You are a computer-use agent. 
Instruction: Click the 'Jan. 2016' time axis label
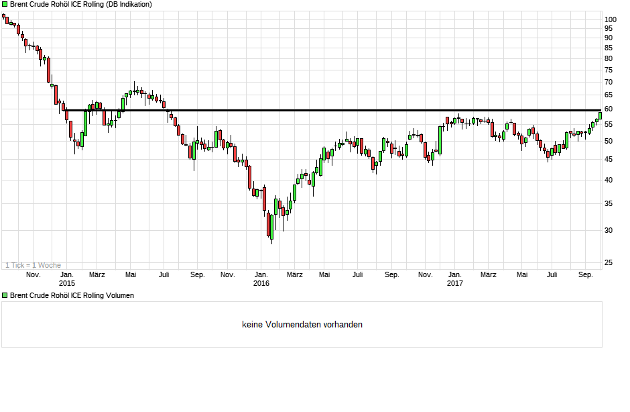point(261,279)
